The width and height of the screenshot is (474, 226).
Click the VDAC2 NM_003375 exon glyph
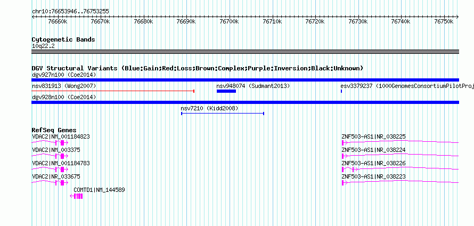click(62, 156)
